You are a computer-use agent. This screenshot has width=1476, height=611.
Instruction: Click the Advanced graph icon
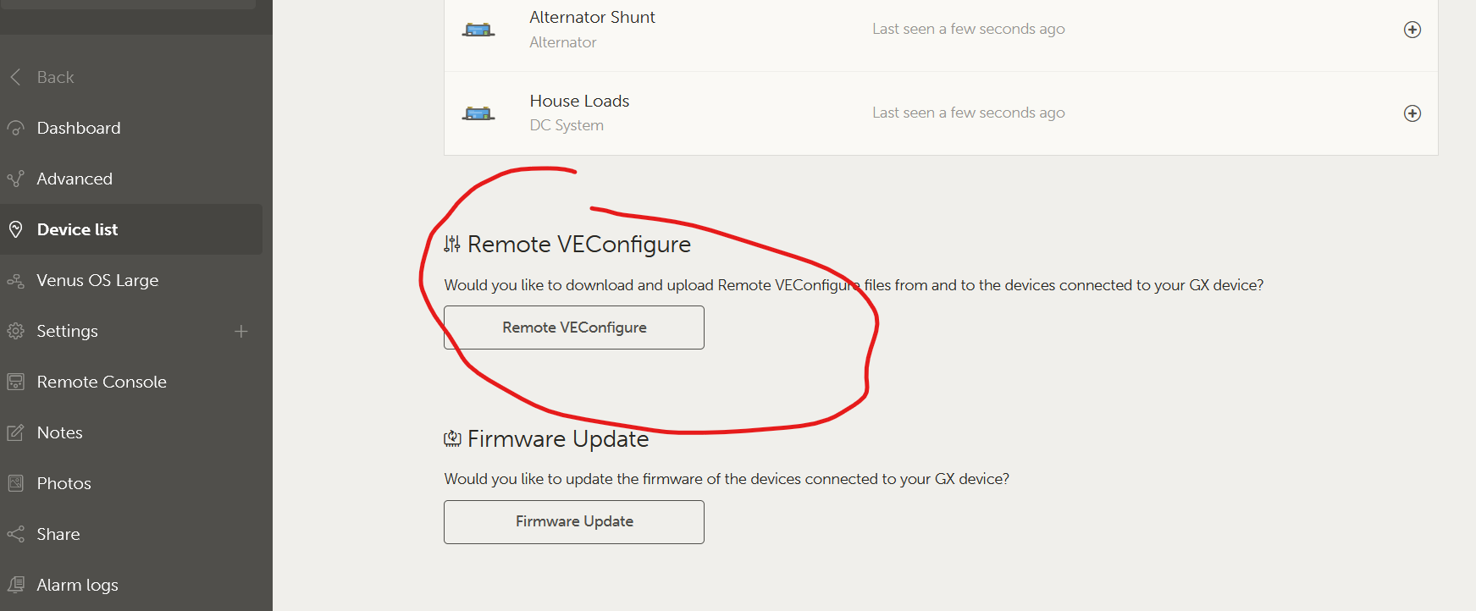click(15, 179)
